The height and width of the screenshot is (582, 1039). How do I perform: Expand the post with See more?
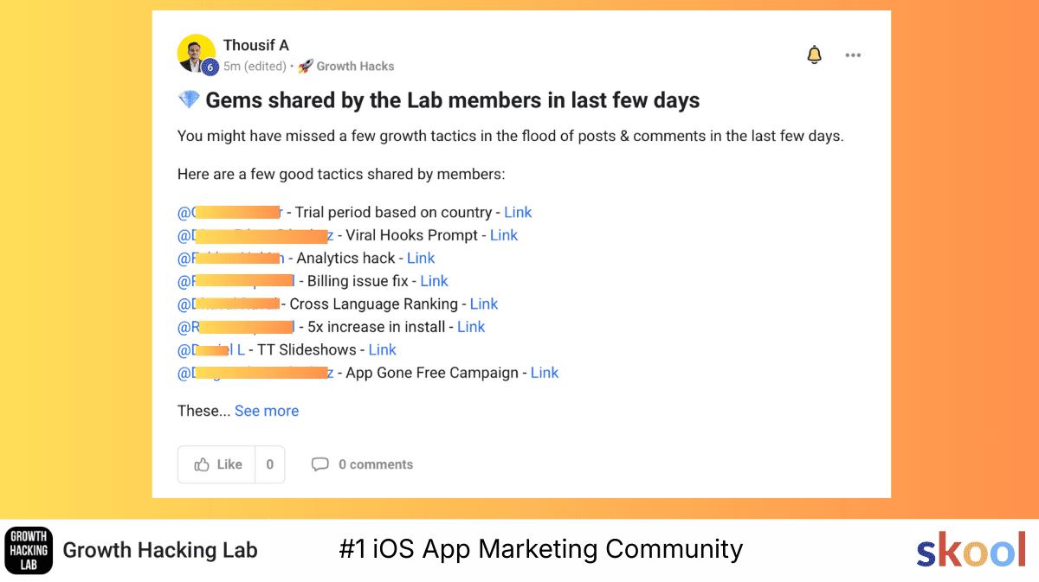point(267,411)
